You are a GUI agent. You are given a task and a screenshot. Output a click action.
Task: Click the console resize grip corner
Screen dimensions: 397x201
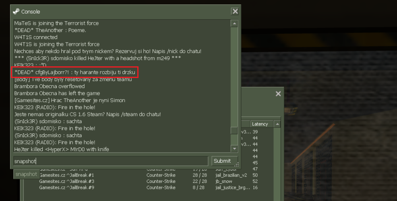[x=237, y=164]
